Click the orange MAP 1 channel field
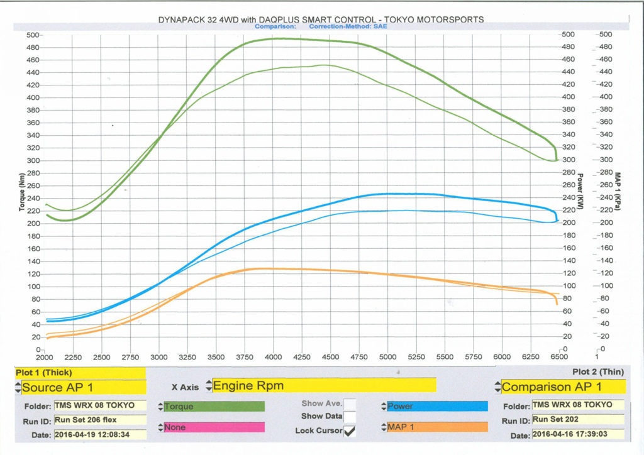Image resolution: width=644 pixels, height=455 pixels. (x=437, y=427)
